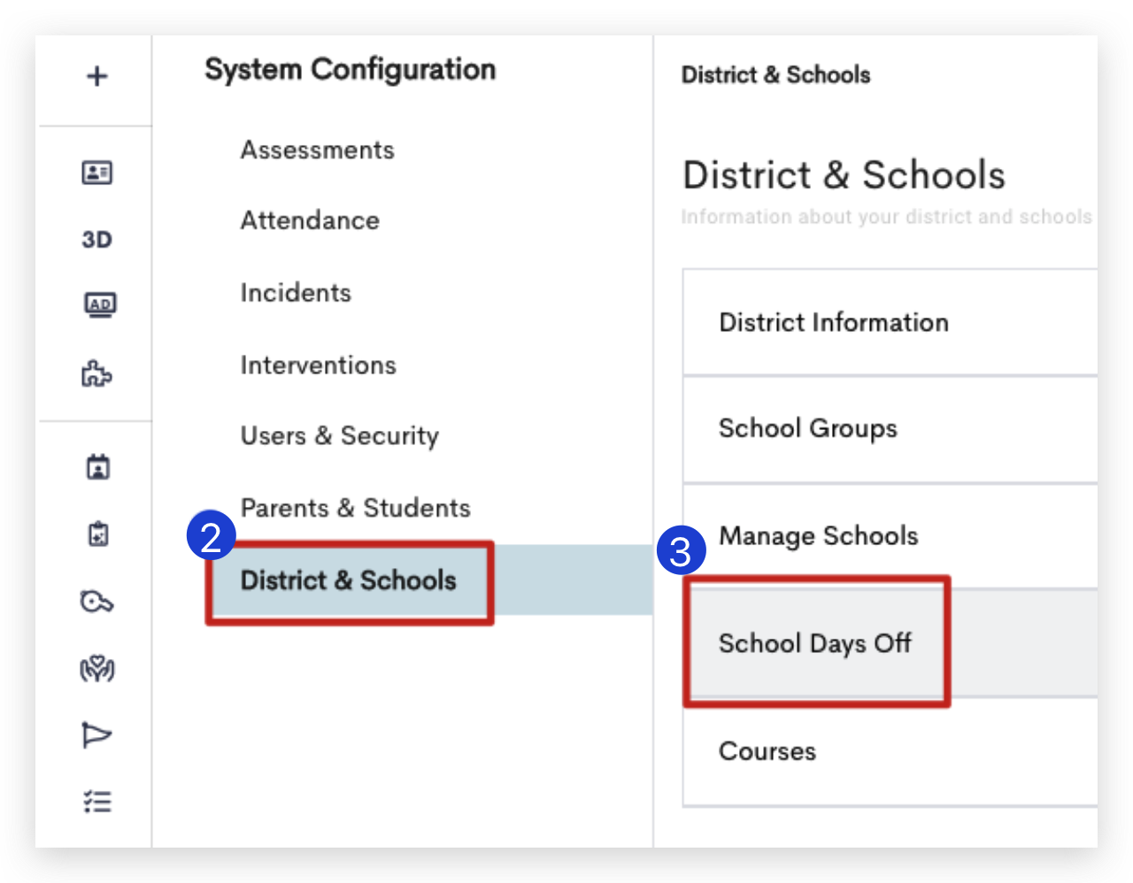Screen dimensions: 1133x883
Task: Click the AD monitor icon in the sidebar
Action: pos(100,305)
